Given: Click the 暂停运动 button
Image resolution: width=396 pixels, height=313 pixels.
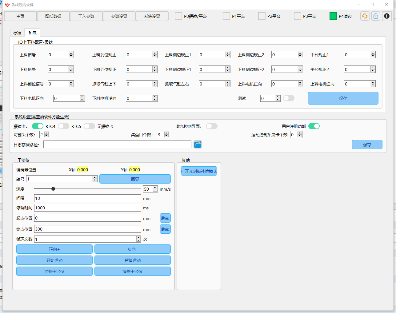Looking at the screenshot, I should point(133,260).
